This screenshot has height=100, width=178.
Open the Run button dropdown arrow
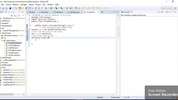point(53,8)
